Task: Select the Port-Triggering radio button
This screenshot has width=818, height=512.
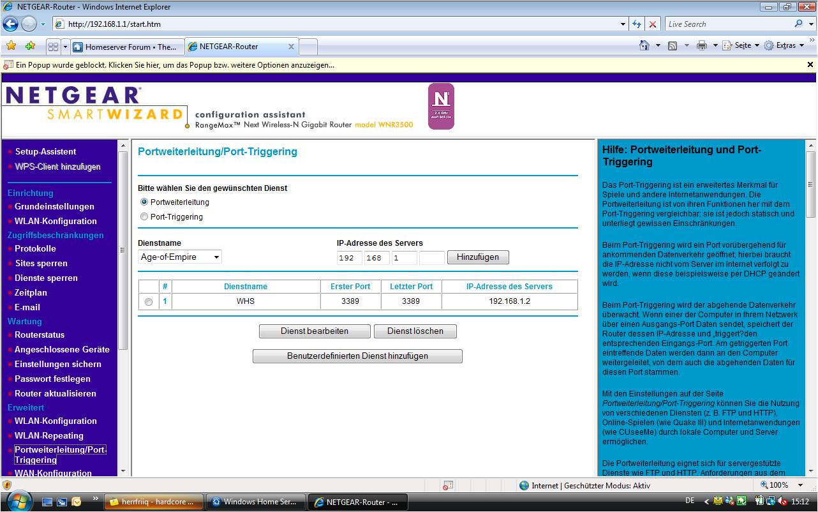Action: pos(144,216)
